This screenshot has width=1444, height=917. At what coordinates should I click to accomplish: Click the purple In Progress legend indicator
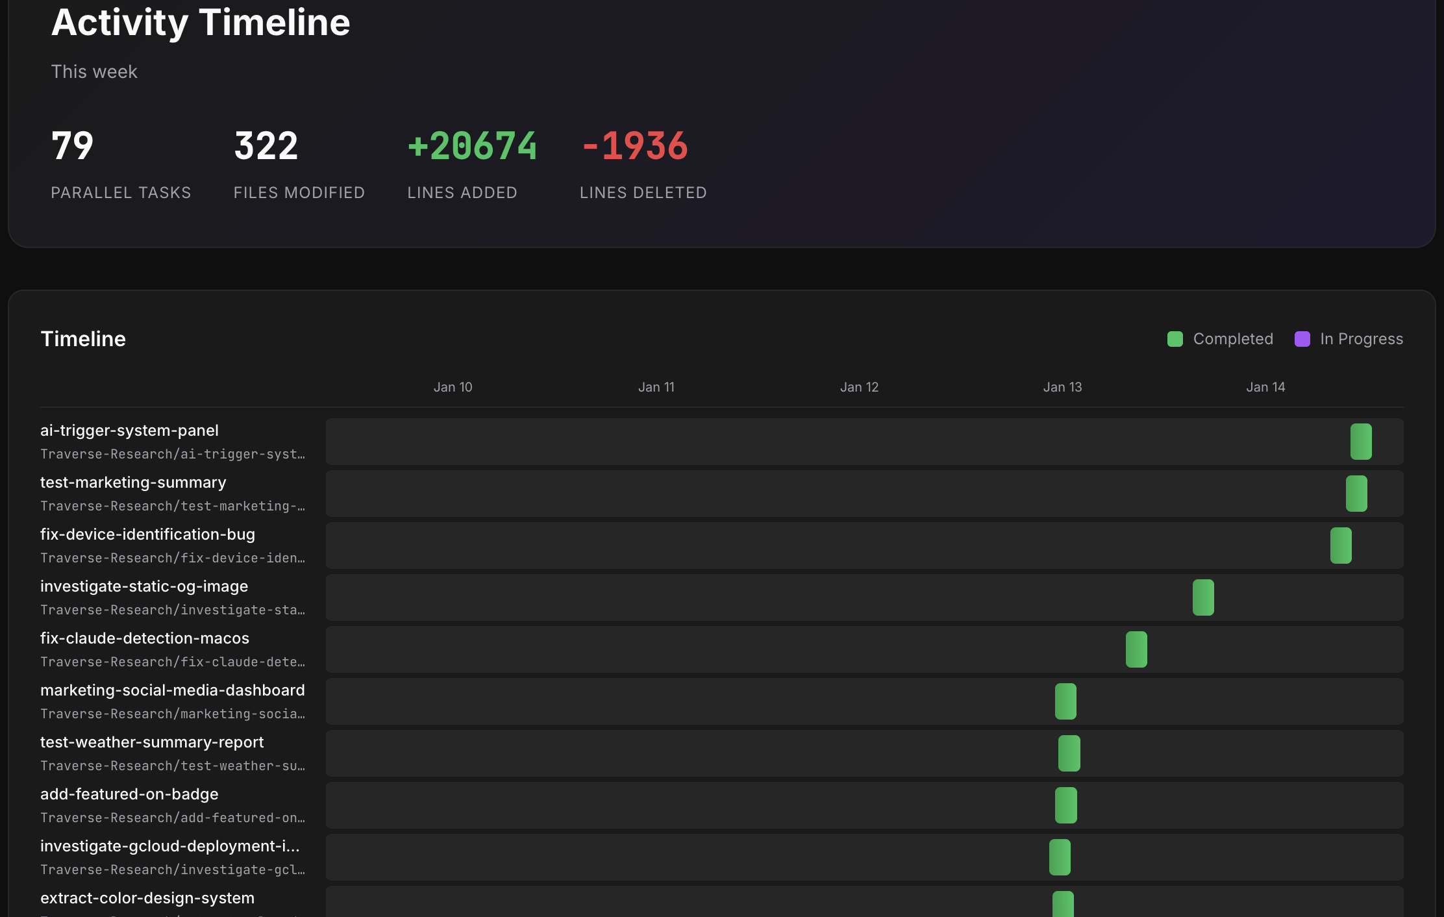1301,338
